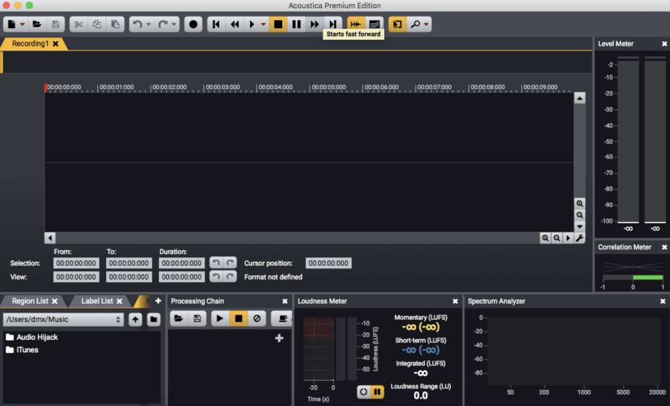Viewport: 670px width, 406px height.
Task: Stop playback in the top transport toolbar
Action: [x=277, y=24]
